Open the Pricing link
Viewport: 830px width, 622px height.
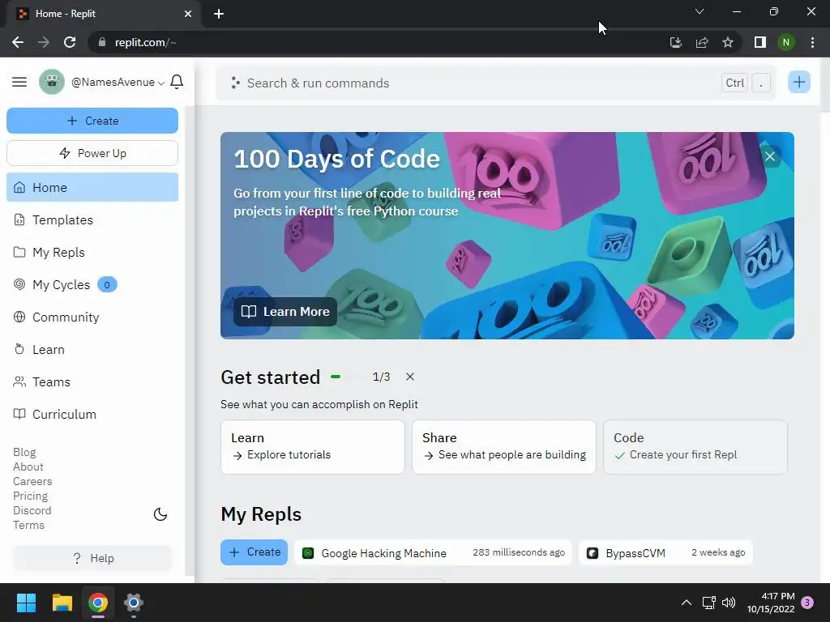point(30,496)
